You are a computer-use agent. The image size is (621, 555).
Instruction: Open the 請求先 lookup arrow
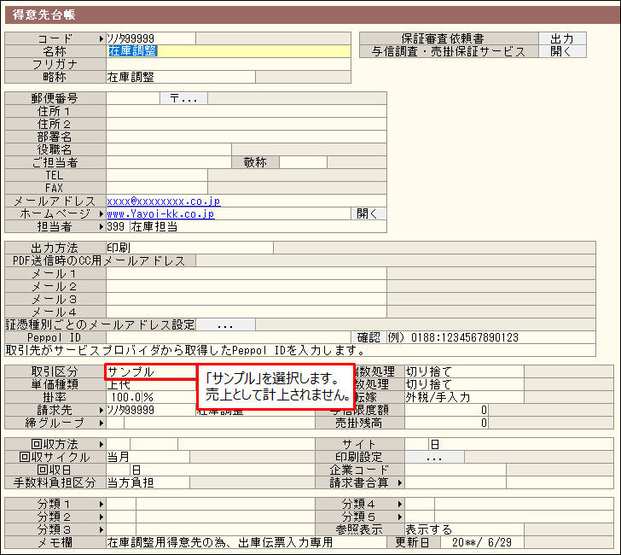pyautogui.click(x=102, y=411)
